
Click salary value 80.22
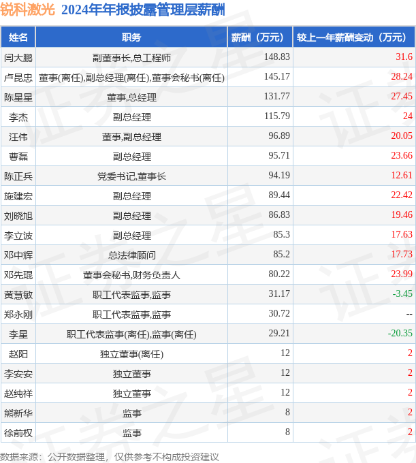(279, 274)
